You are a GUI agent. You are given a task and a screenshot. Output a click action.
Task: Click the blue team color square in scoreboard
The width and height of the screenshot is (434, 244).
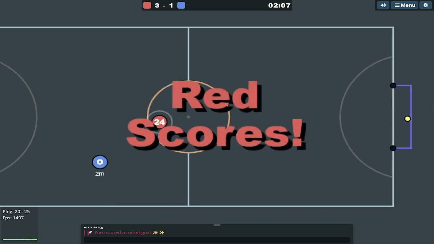[181, 5]
